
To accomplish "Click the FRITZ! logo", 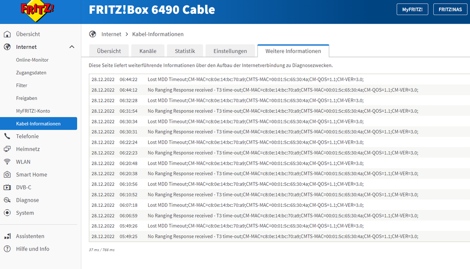I will pos(37,11).
